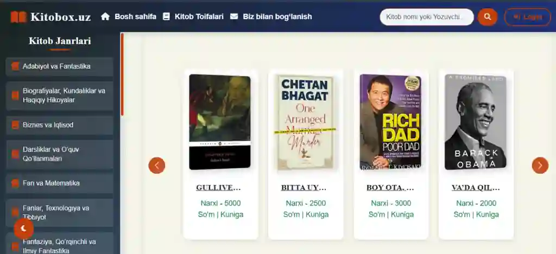This screenshot has width=556, height=254.
Task: Open the Biz bilan bog'lanish link
Action: [x=277, y=17]
